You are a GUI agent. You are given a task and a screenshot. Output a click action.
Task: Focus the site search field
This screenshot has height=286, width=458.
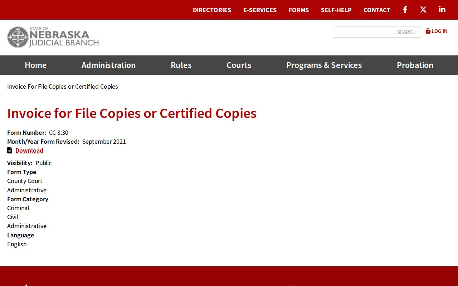(x=377, y=32)
